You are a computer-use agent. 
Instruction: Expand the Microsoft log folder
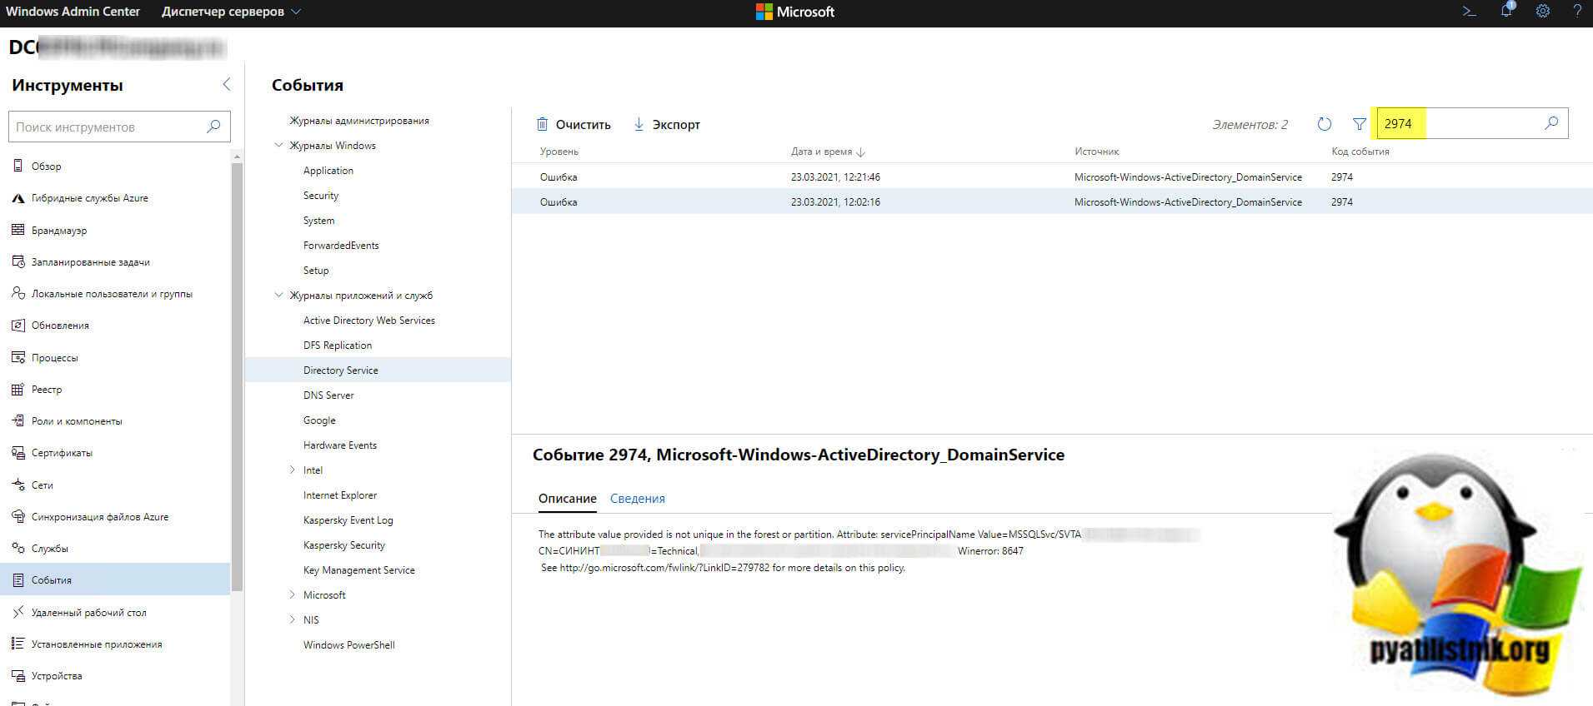(292, 595)
